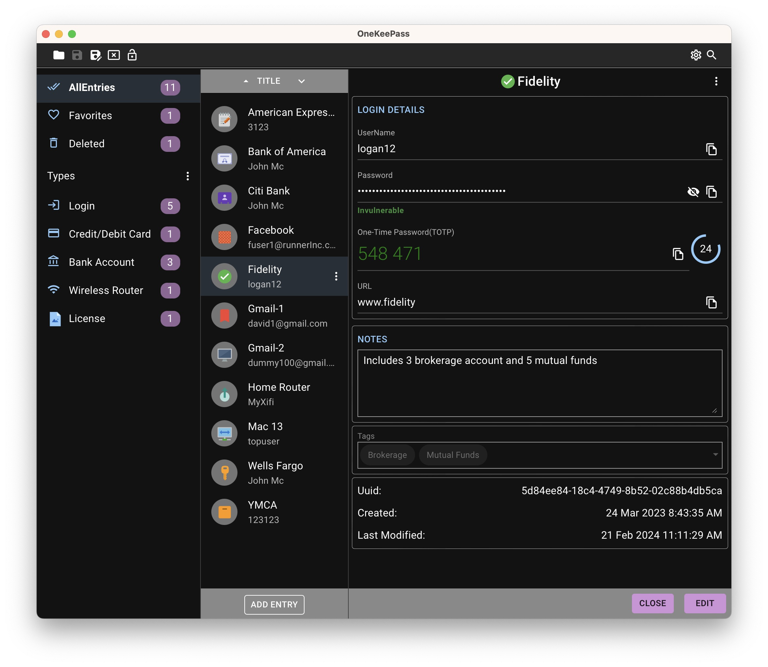
Task: Select Bank Account type category
Action: pos(101,262)
